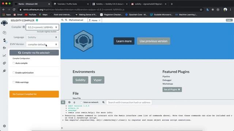The height and width of the screenshot is (131, 234).
Task: Open the Analysis chart sidebar icon
Action: pyautogui.click(x=4, y=56)
